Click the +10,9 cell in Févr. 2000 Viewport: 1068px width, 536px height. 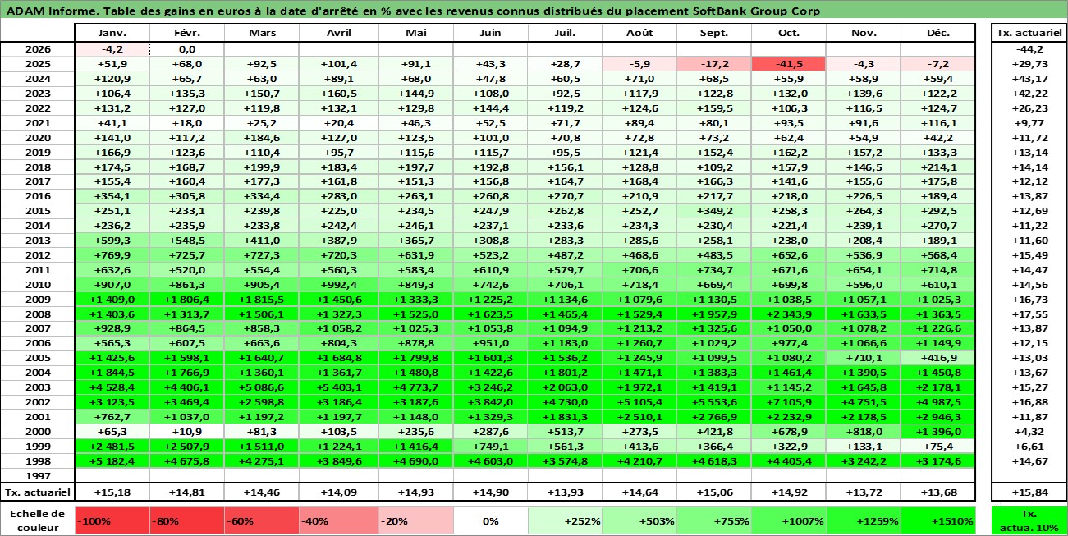pos(186,432)
